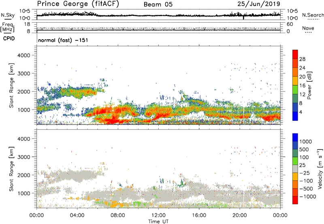Click the "Power [dB]" color bar label

(309, 85)
